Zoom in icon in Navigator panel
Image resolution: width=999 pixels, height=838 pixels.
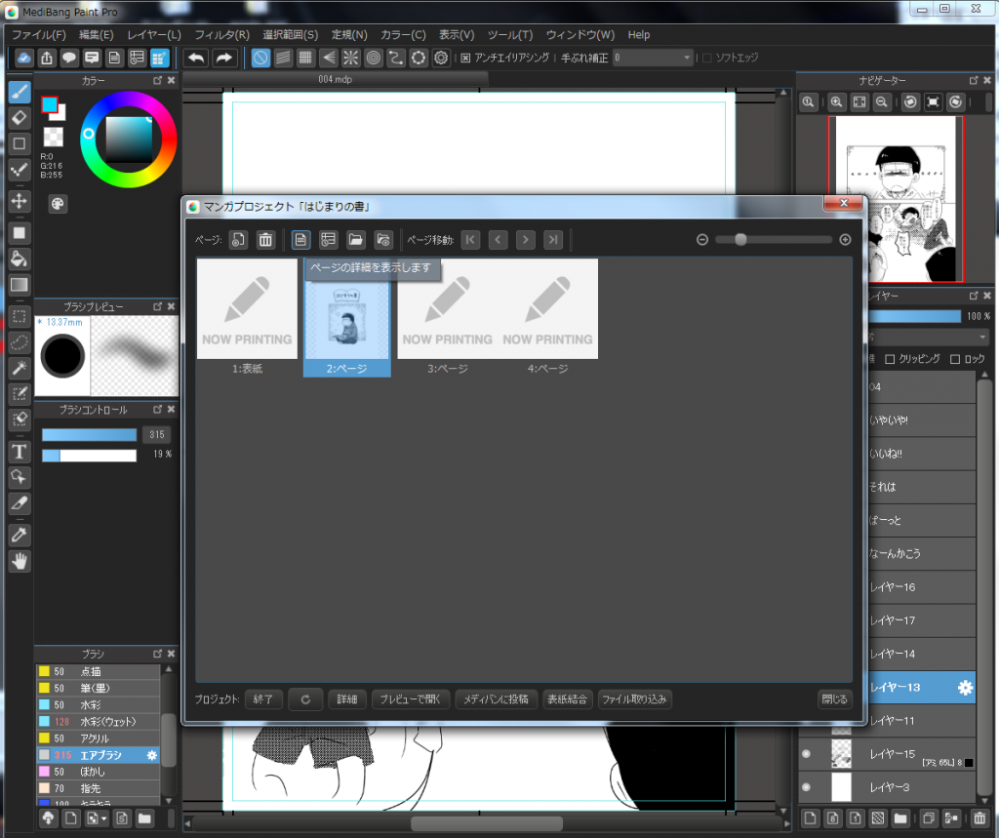coord(836,102)
